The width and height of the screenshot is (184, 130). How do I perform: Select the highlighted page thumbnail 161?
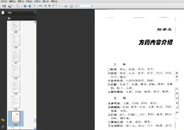[16, 117]
